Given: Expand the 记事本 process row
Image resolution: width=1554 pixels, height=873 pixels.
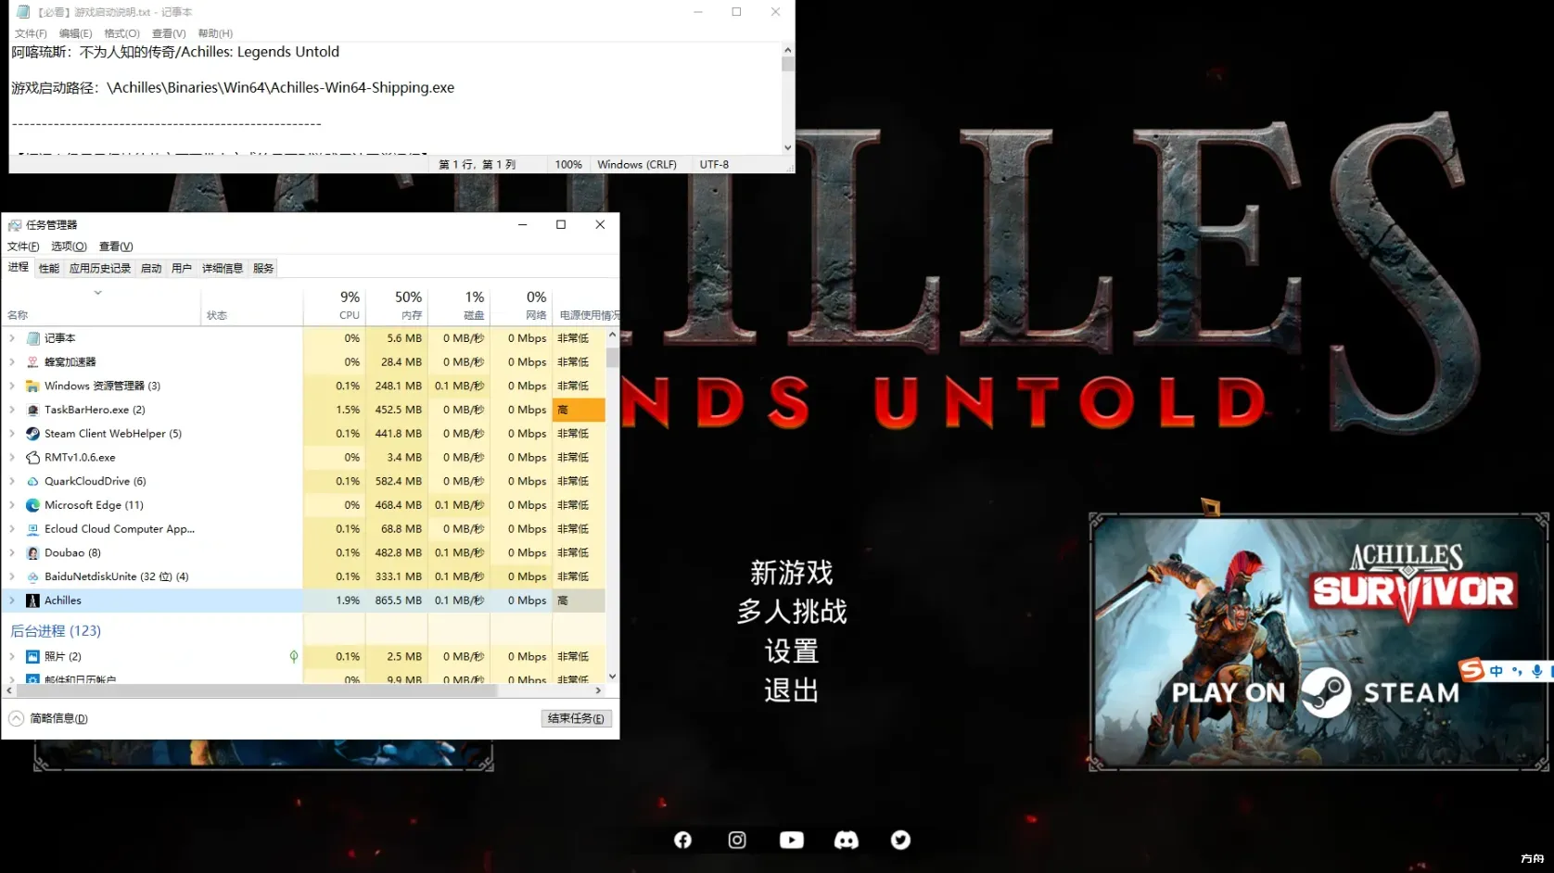Looking at the screenshot, I should 12,338.
